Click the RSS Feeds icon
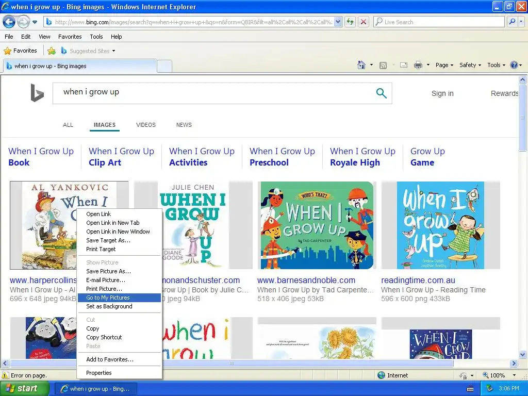 (383, 65)
